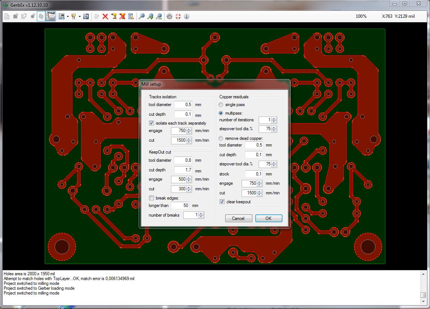Confirm Mill setup with OK

click(268, 218)
